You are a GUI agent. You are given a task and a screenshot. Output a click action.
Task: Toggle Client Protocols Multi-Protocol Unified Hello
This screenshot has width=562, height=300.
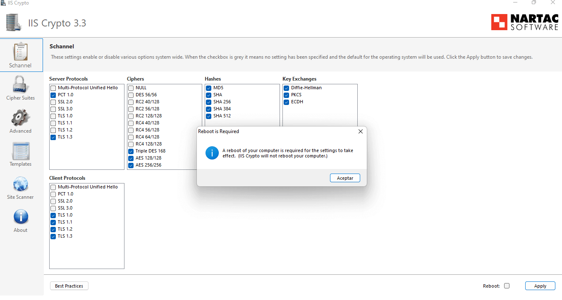pyautogui.click(x=53, y=187)
